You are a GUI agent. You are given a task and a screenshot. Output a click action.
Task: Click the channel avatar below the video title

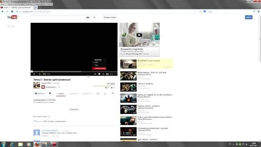(37, 85)
